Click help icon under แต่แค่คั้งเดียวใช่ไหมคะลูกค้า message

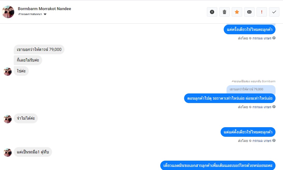274,140
